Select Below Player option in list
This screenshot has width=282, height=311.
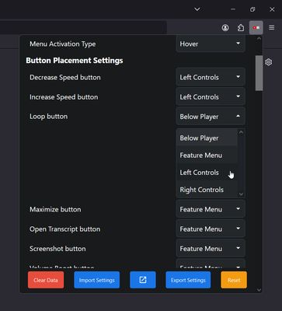tap(207, 138)
